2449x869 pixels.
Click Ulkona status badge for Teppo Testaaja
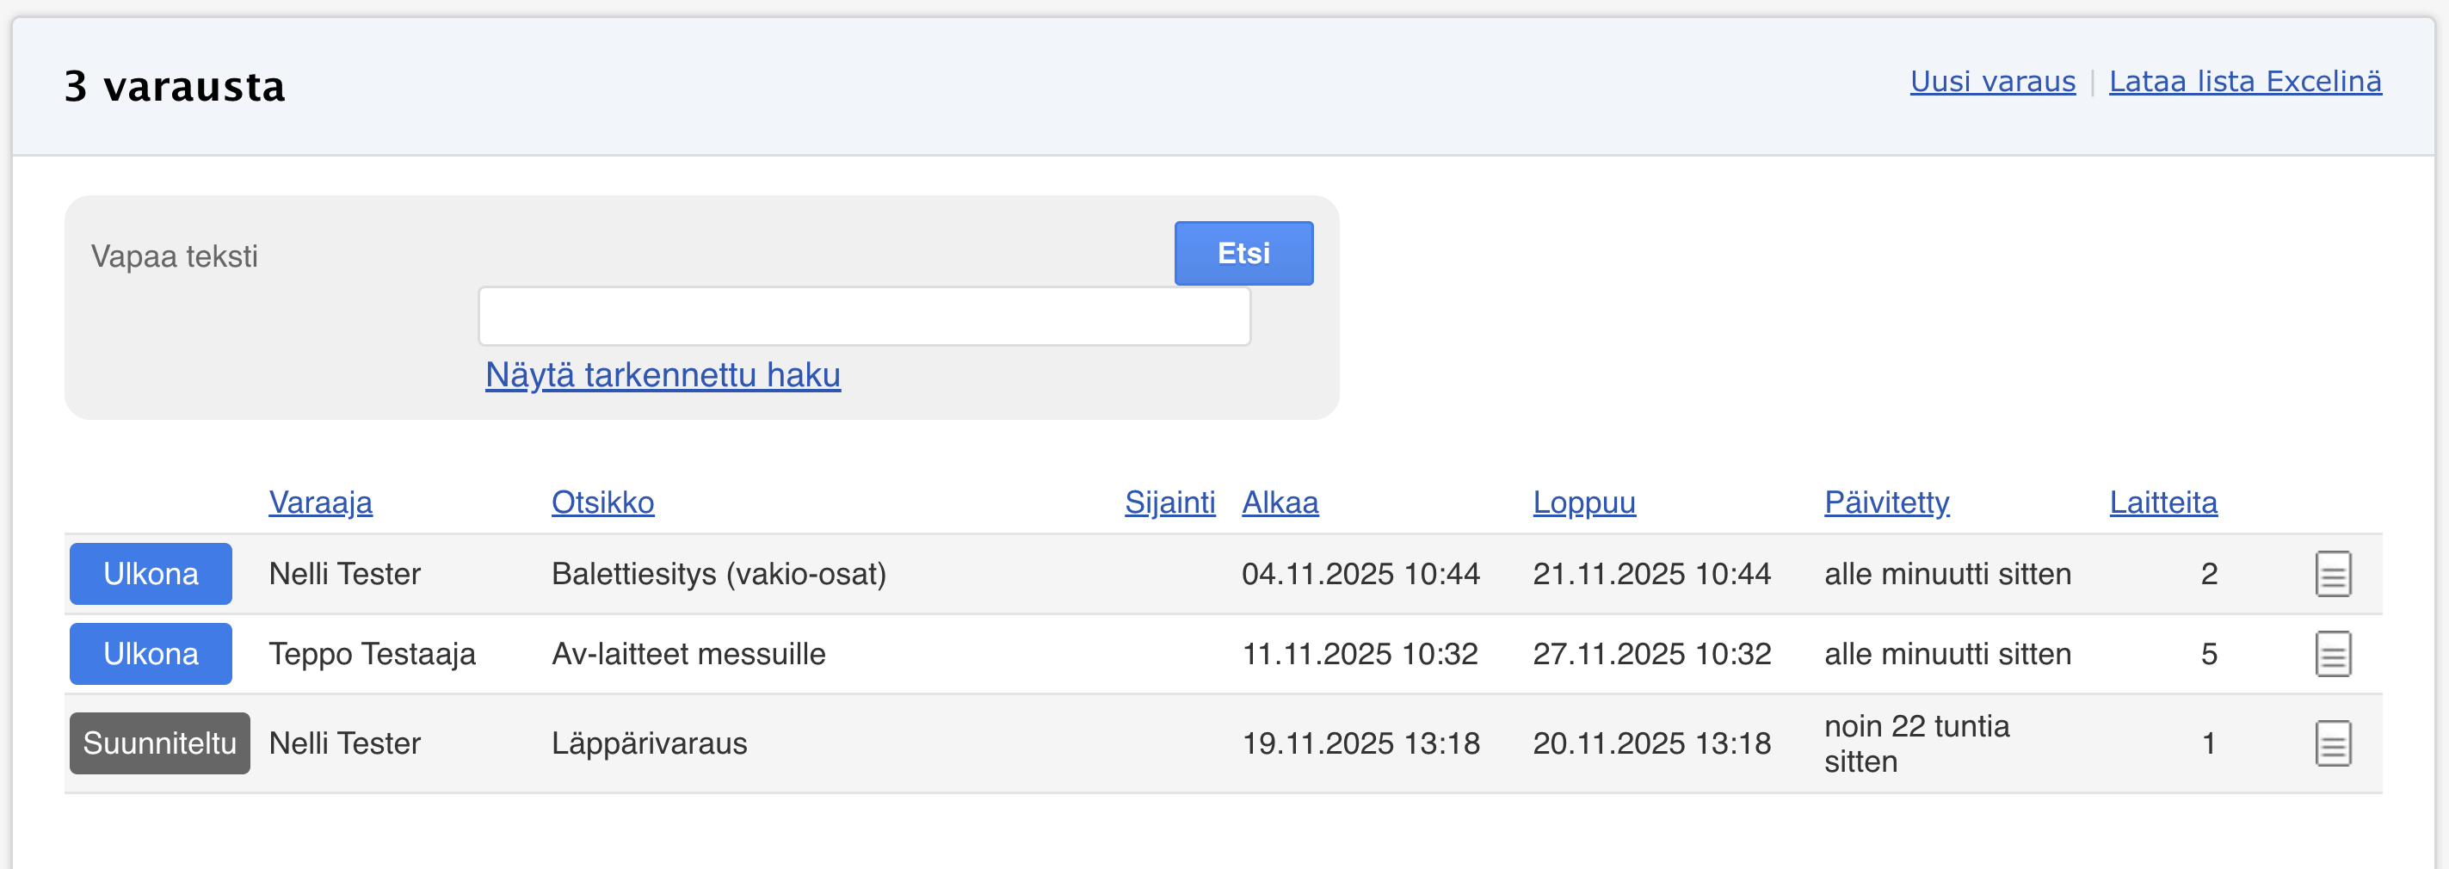tap(151, 654)
